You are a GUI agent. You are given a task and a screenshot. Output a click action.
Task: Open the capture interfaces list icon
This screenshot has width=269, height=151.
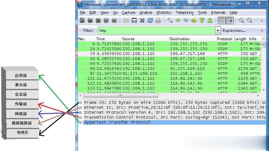(x=82, y=20)
